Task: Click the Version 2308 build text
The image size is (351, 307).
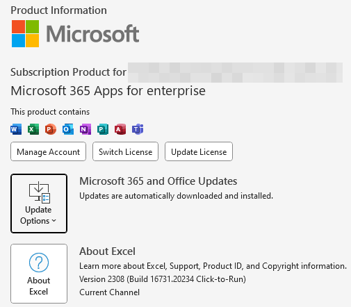Action: point(163,279)
